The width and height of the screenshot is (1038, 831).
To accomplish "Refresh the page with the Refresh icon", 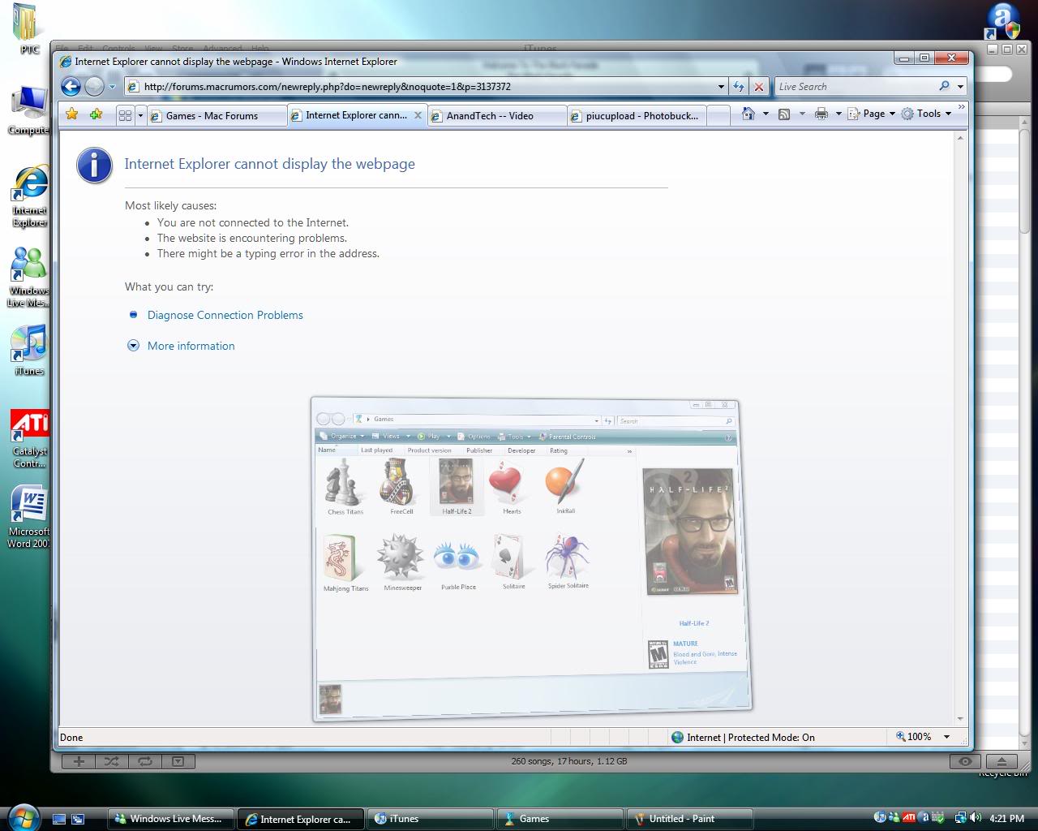I will pyautogui.click(x=738, y=87).
